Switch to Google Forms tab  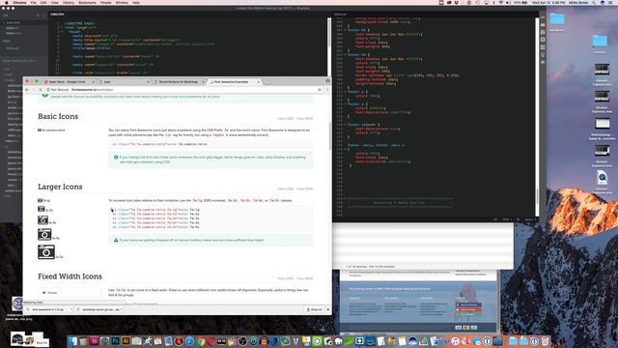pyautogui.click(x=67, y=81)
